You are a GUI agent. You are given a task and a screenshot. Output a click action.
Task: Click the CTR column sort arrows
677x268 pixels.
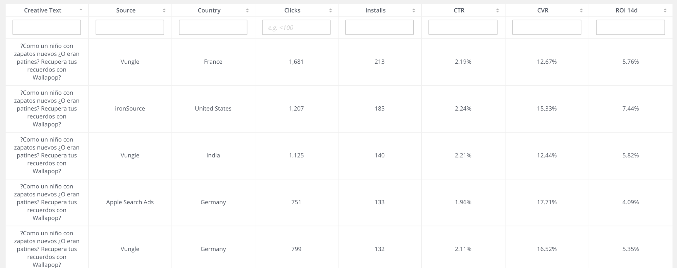click(498, 10)
